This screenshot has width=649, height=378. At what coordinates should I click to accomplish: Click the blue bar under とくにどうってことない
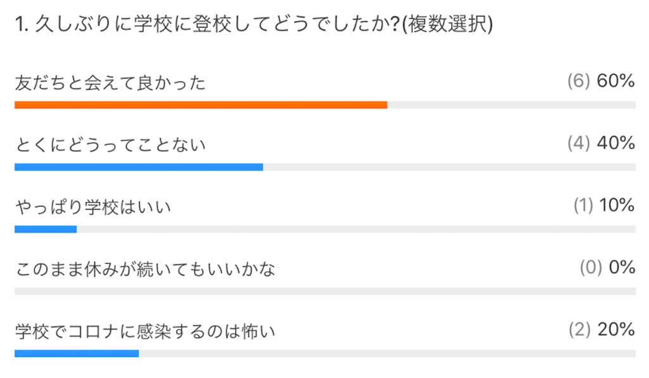point(138,167)
